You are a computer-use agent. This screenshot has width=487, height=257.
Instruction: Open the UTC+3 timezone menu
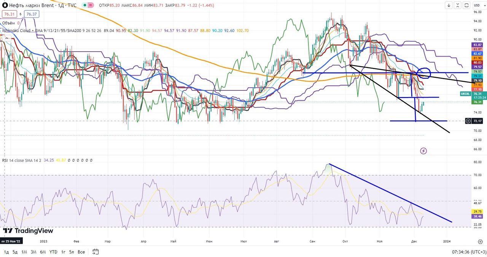(x=469, y=252)
